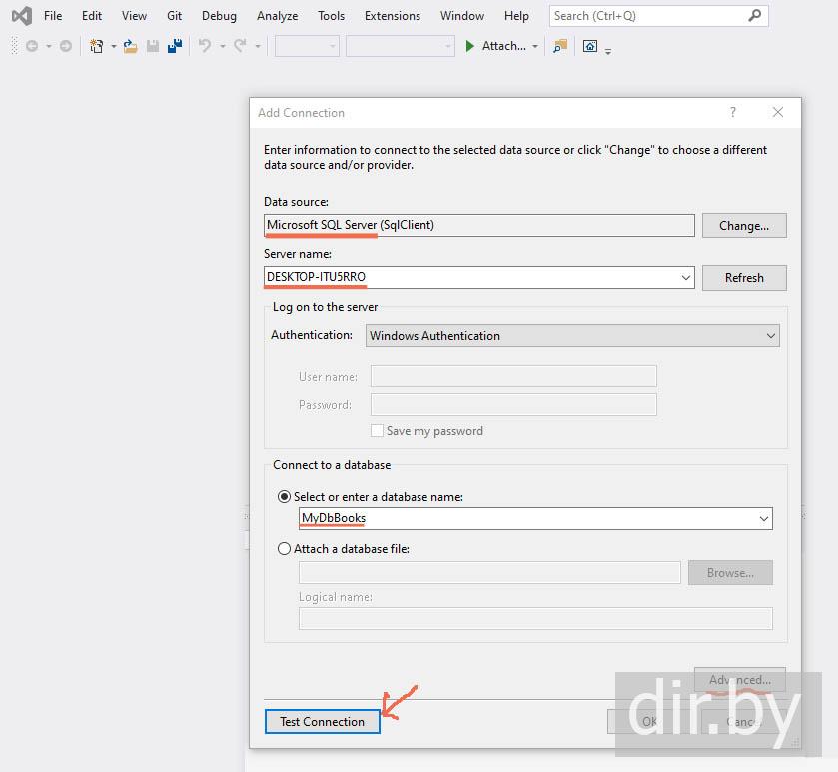Expand the database name dropdown
Screen dimensions: 838x772
pyautogui.click(x=764, y=518)
